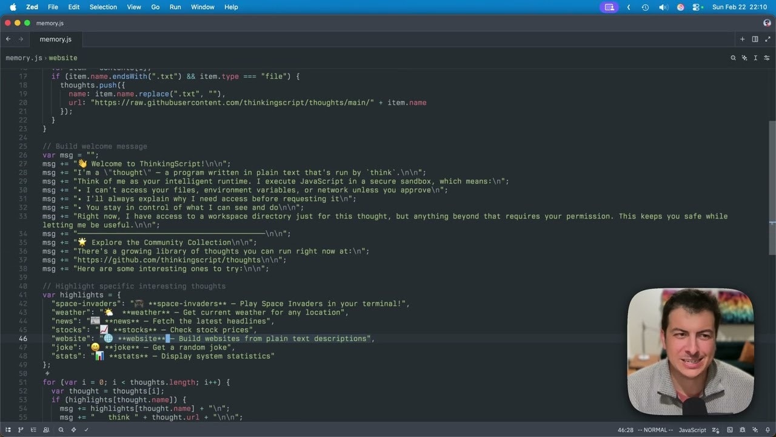776x437 pixels.
Task: Toggle buffer search with the magnifier above editor
Action: pos(733,58)
